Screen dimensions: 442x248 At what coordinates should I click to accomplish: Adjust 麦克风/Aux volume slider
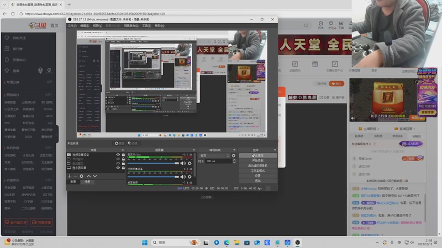[x=153, y=163]
